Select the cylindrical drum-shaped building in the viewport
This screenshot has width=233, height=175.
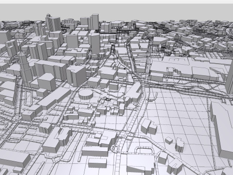[x=86, y=94]
